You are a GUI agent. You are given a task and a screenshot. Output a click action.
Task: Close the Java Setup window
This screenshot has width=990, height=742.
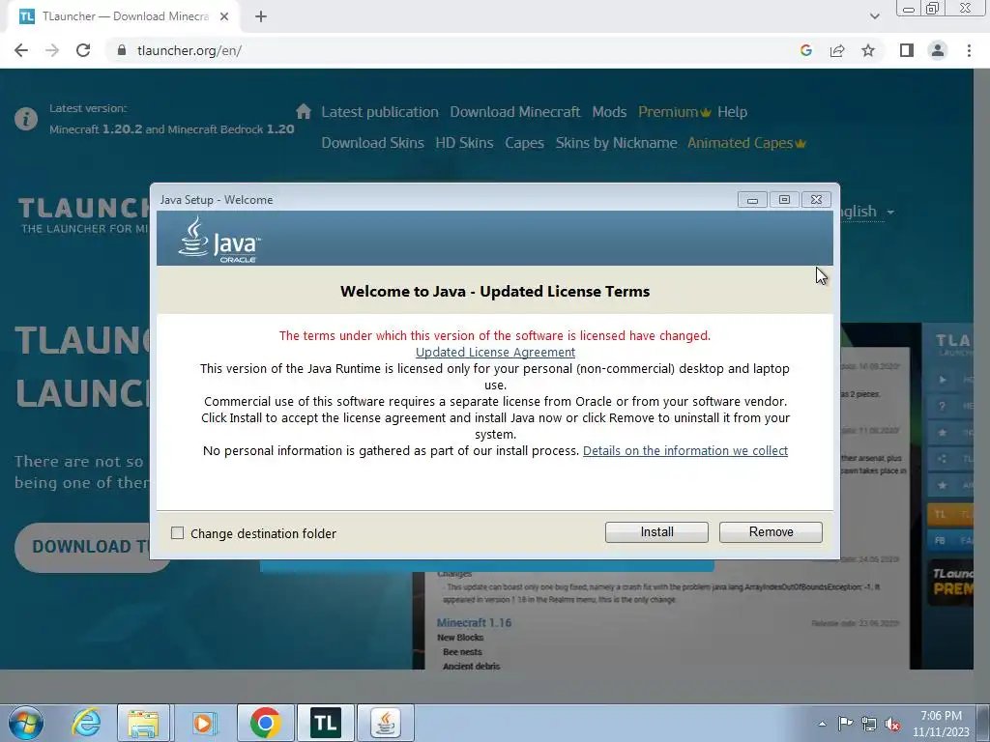[816, 199]
